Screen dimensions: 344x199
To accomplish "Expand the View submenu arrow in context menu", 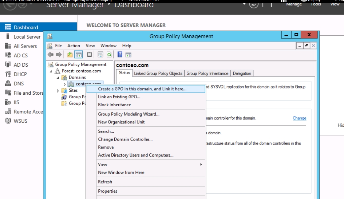I will [201, 164].
